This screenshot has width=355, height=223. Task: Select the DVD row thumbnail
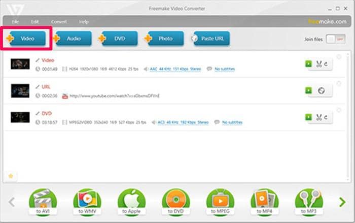tap(20, 117)
